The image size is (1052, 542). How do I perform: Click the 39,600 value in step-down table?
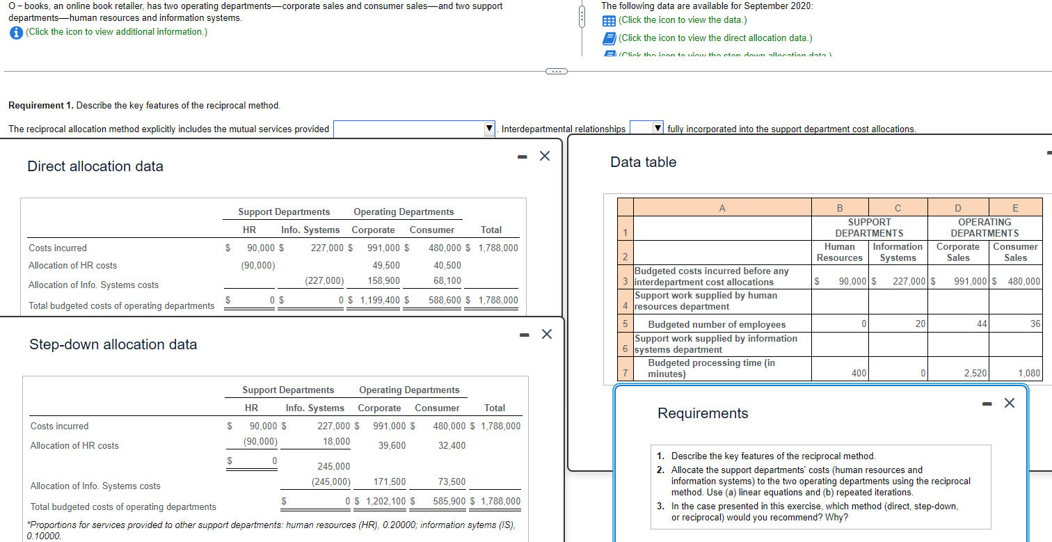(392, 446)
